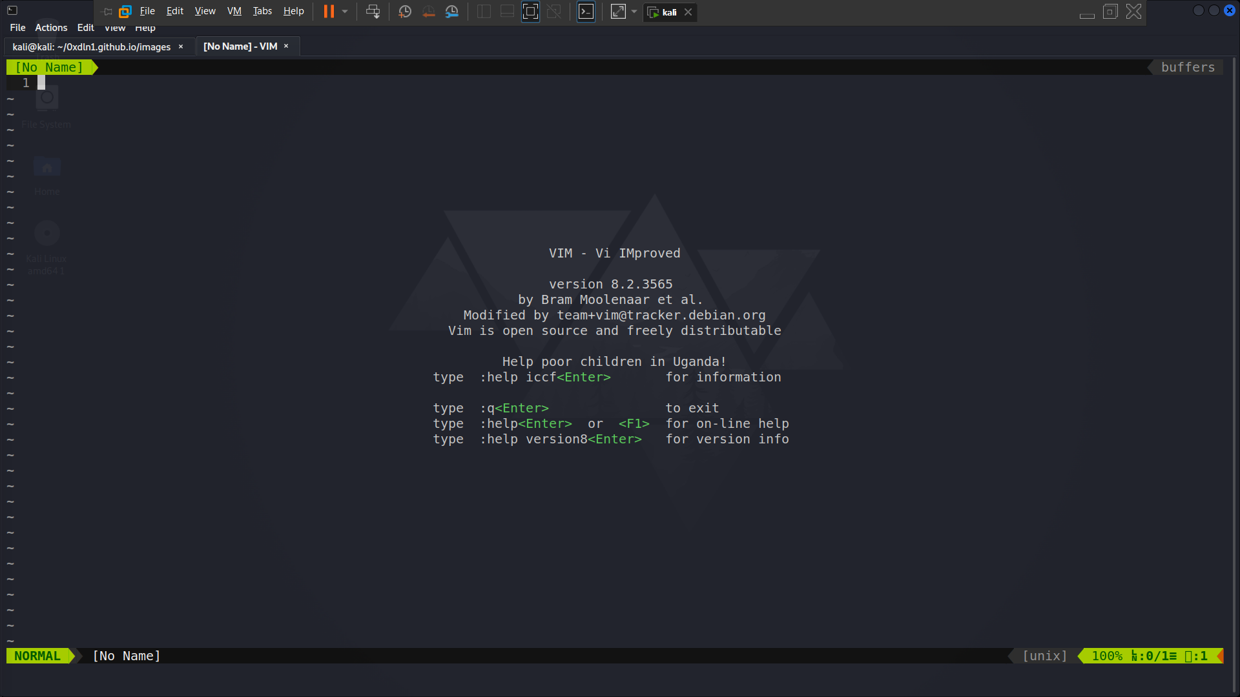Click the line count 0/1 indicator

click(x=1154, y=656)
